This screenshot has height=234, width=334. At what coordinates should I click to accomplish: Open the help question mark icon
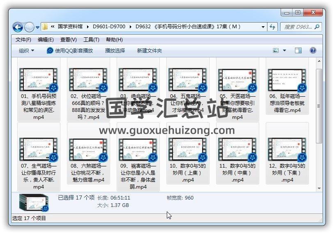(313, 50)
